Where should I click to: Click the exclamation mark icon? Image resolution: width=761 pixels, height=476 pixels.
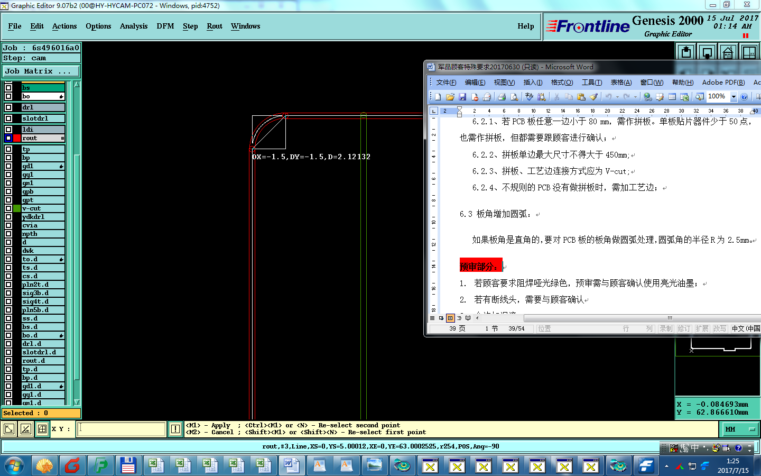pyautogui.click(x=175, y=429)
